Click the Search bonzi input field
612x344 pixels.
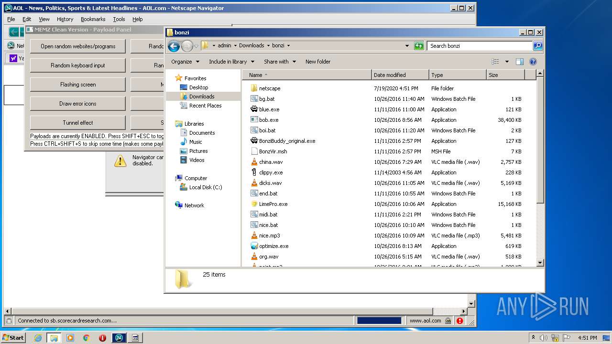point(480,46)
